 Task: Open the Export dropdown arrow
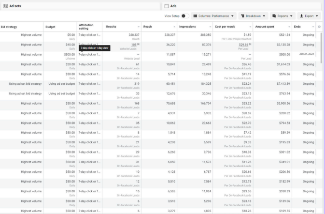tap(317, 16)
